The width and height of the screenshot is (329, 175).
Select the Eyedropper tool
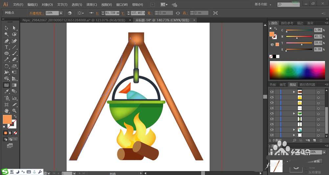point(7,92)
